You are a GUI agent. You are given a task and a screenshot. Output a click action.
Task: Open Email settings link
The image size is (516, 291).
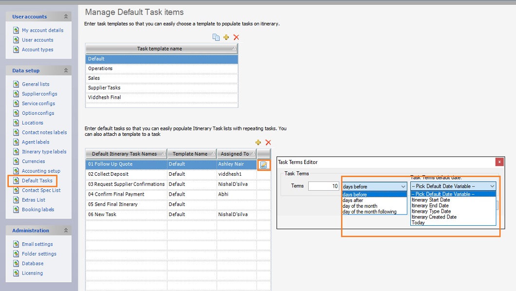tap(37, 244)
